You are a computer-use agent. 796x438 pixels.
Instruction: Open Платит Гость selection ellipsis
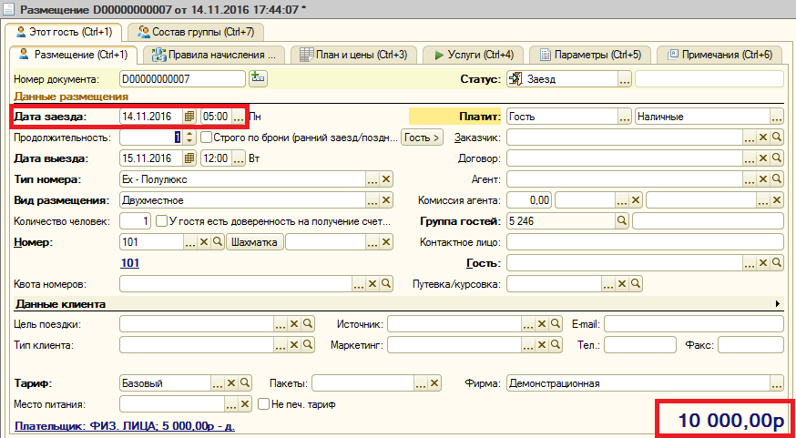pyautogui.click(x=625, y=117)
